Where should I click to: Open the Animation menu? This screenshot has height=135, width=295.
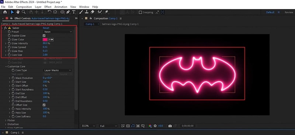tap(61, 7)
